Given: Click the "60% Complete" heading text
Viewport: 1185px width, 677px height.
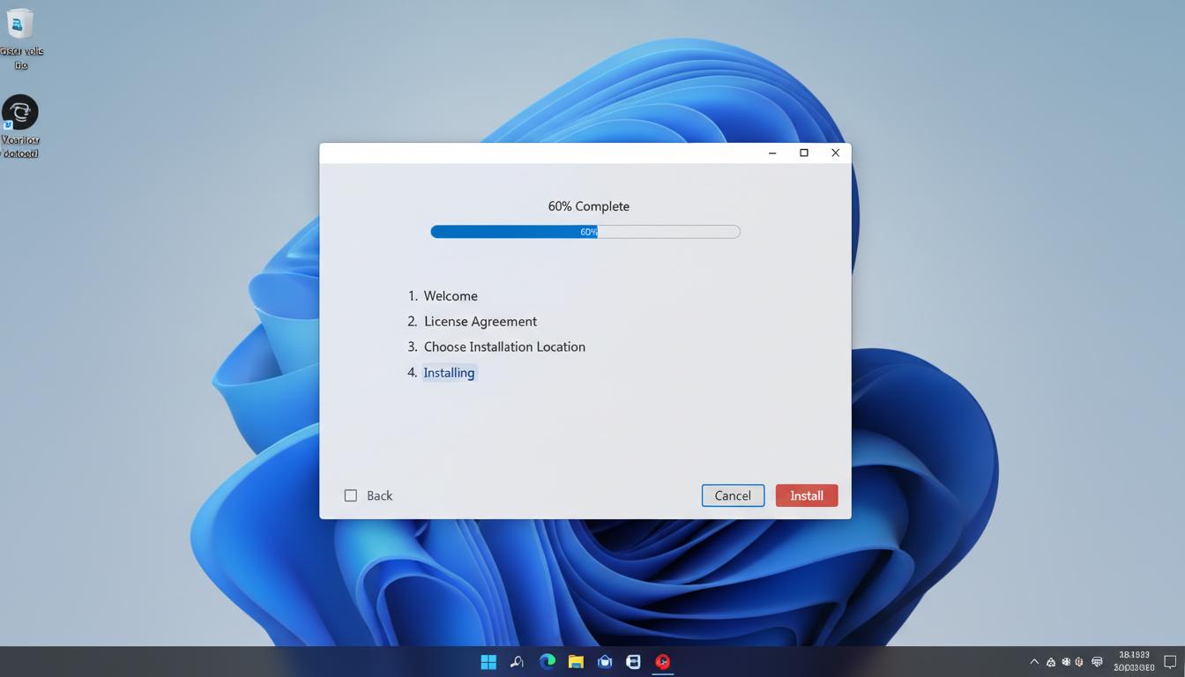Looking at the screenshot, I should pyautogui.click(x=589, y=206).
